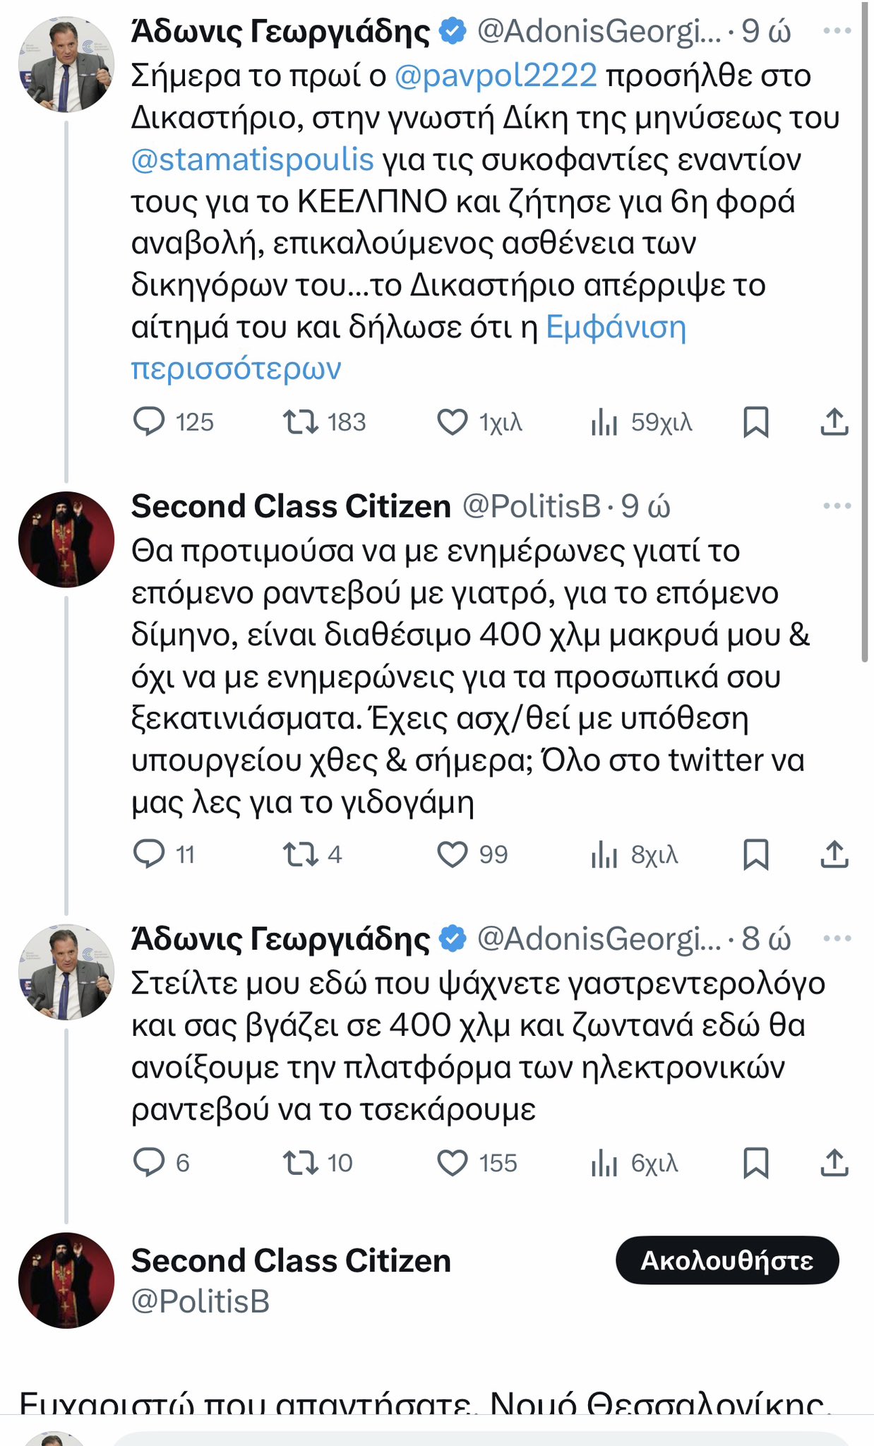Viewport: 874px width, 1446px height.
Task: Open more options on first tweet
Action: tap(837, 31)
